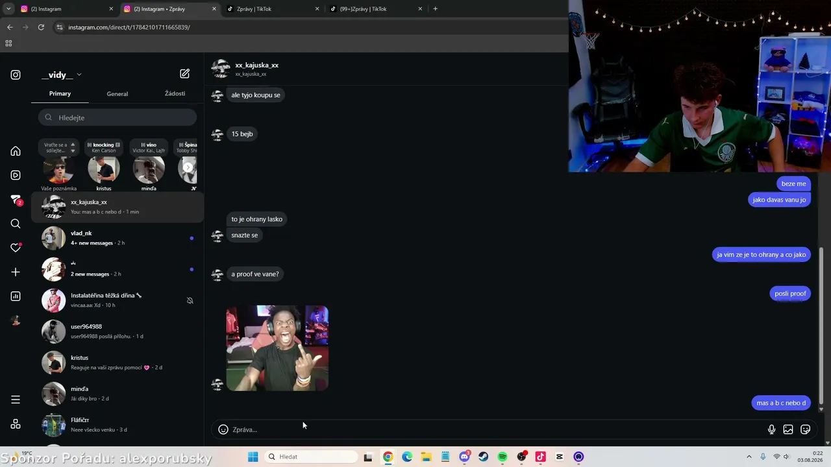
Task: Open the profile avatar in the sidebar
Action: pos(16,320)
